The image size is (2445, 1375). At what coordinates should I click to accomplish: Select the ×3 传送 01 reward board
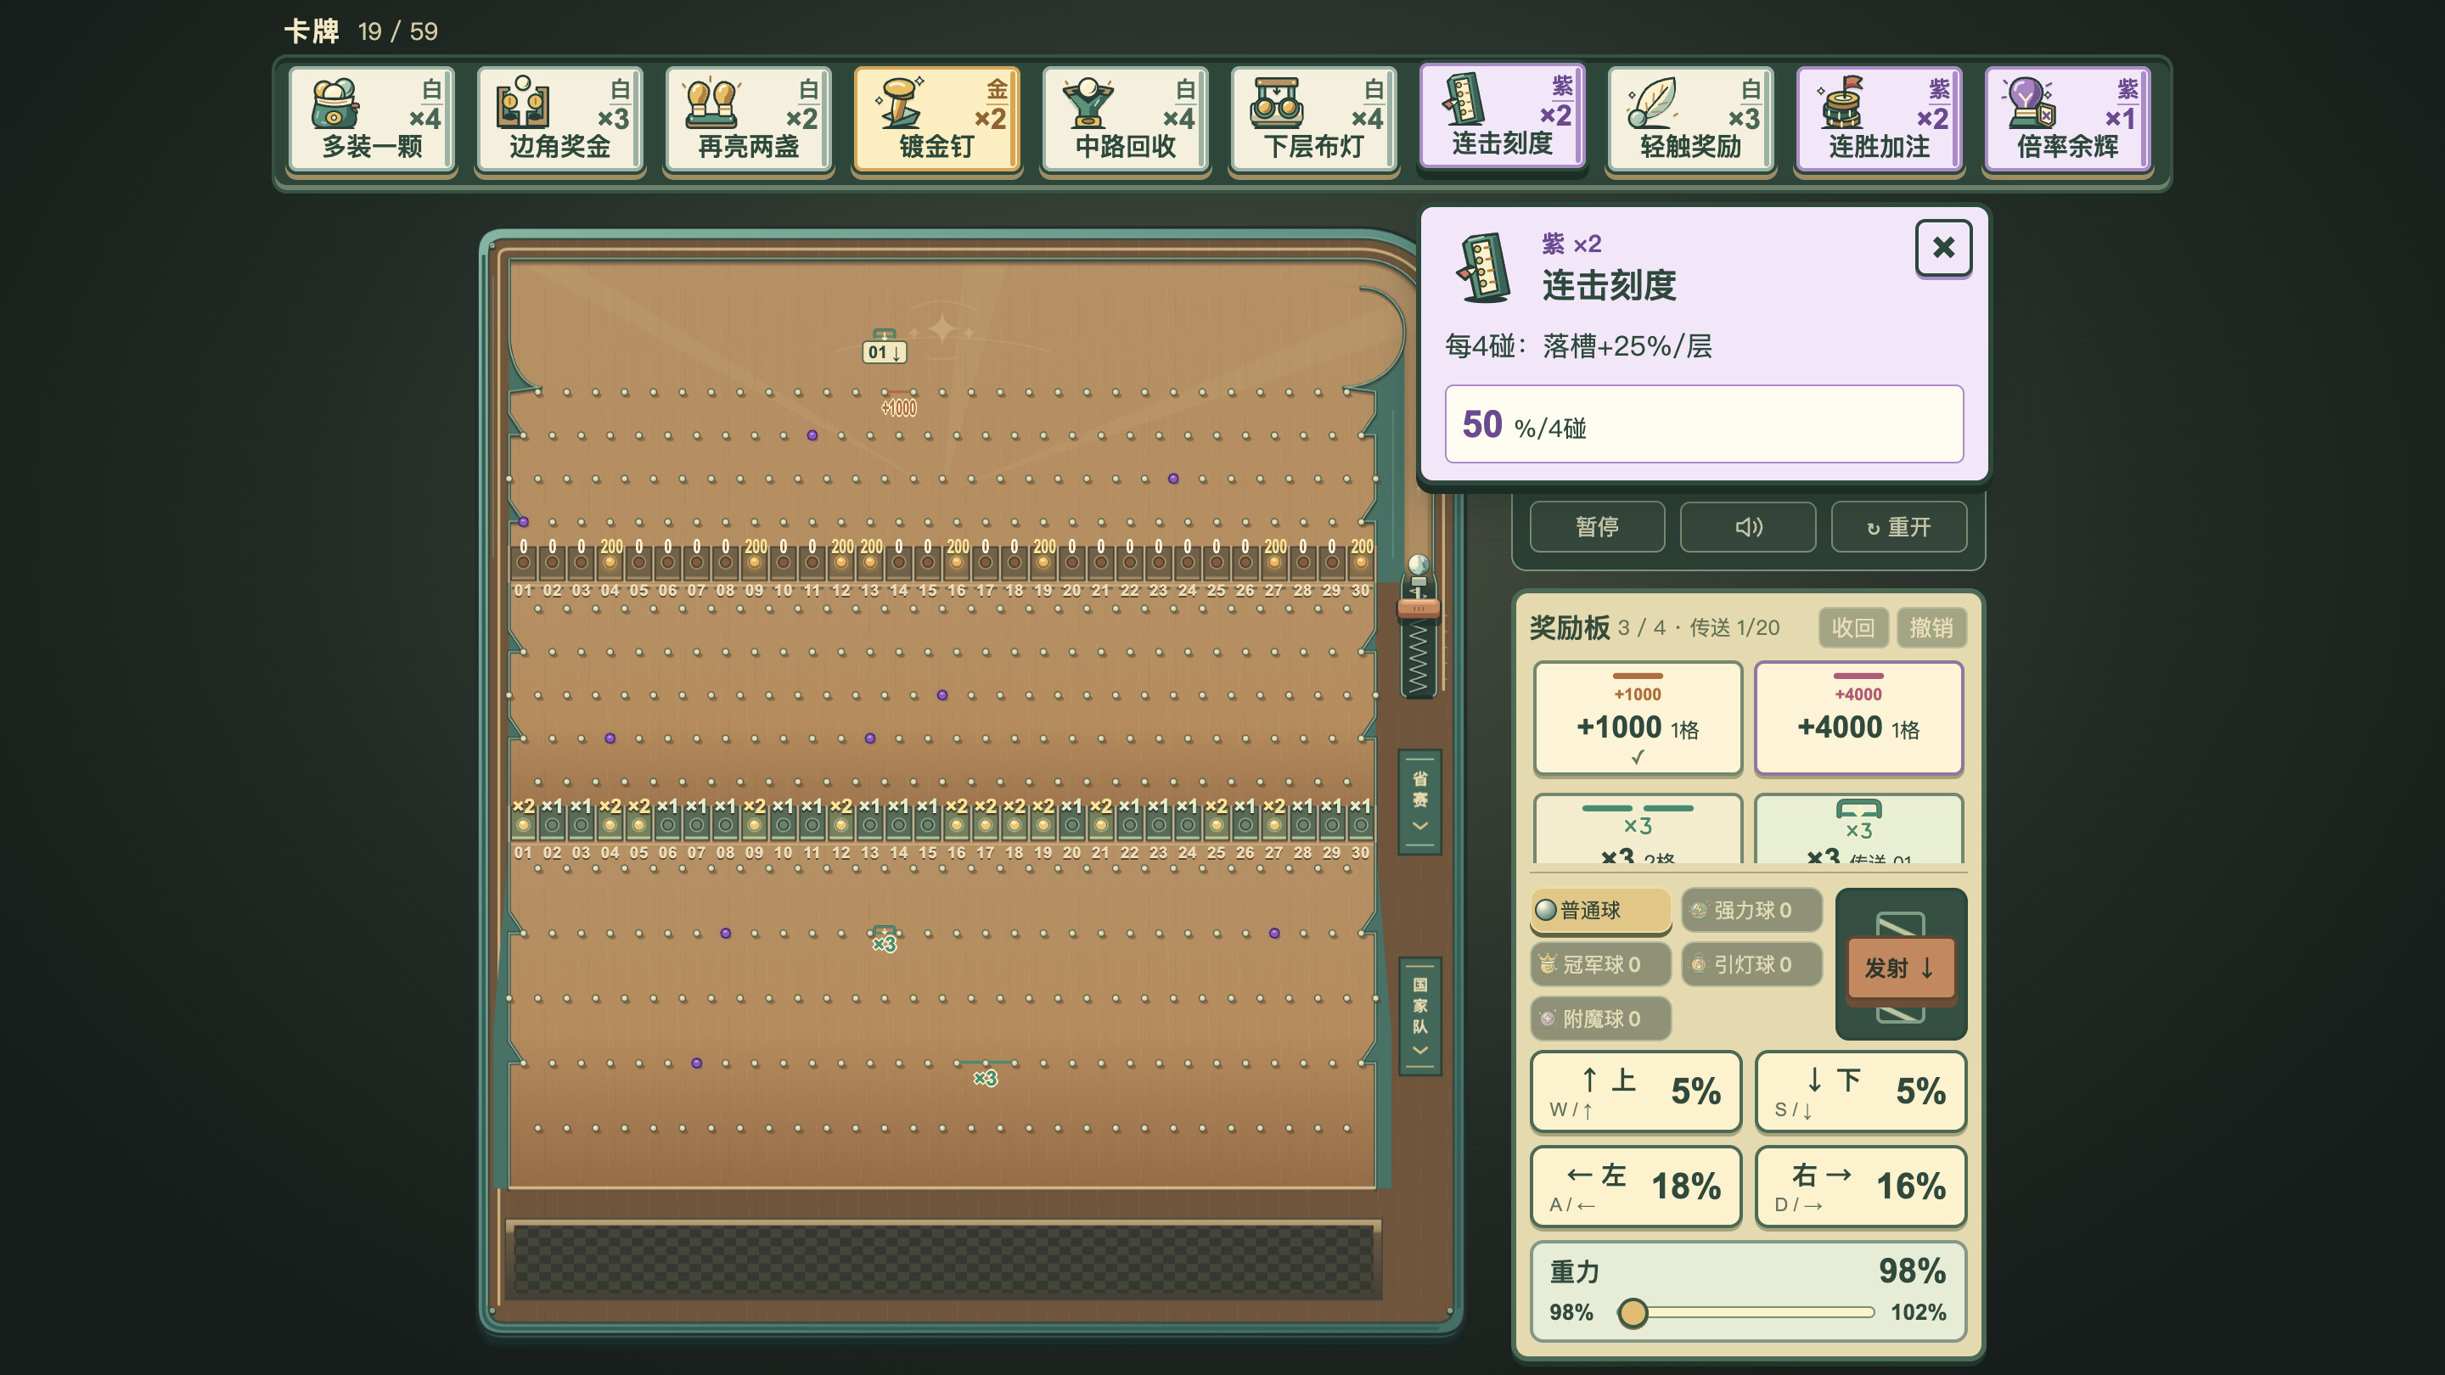point(1858,828)
